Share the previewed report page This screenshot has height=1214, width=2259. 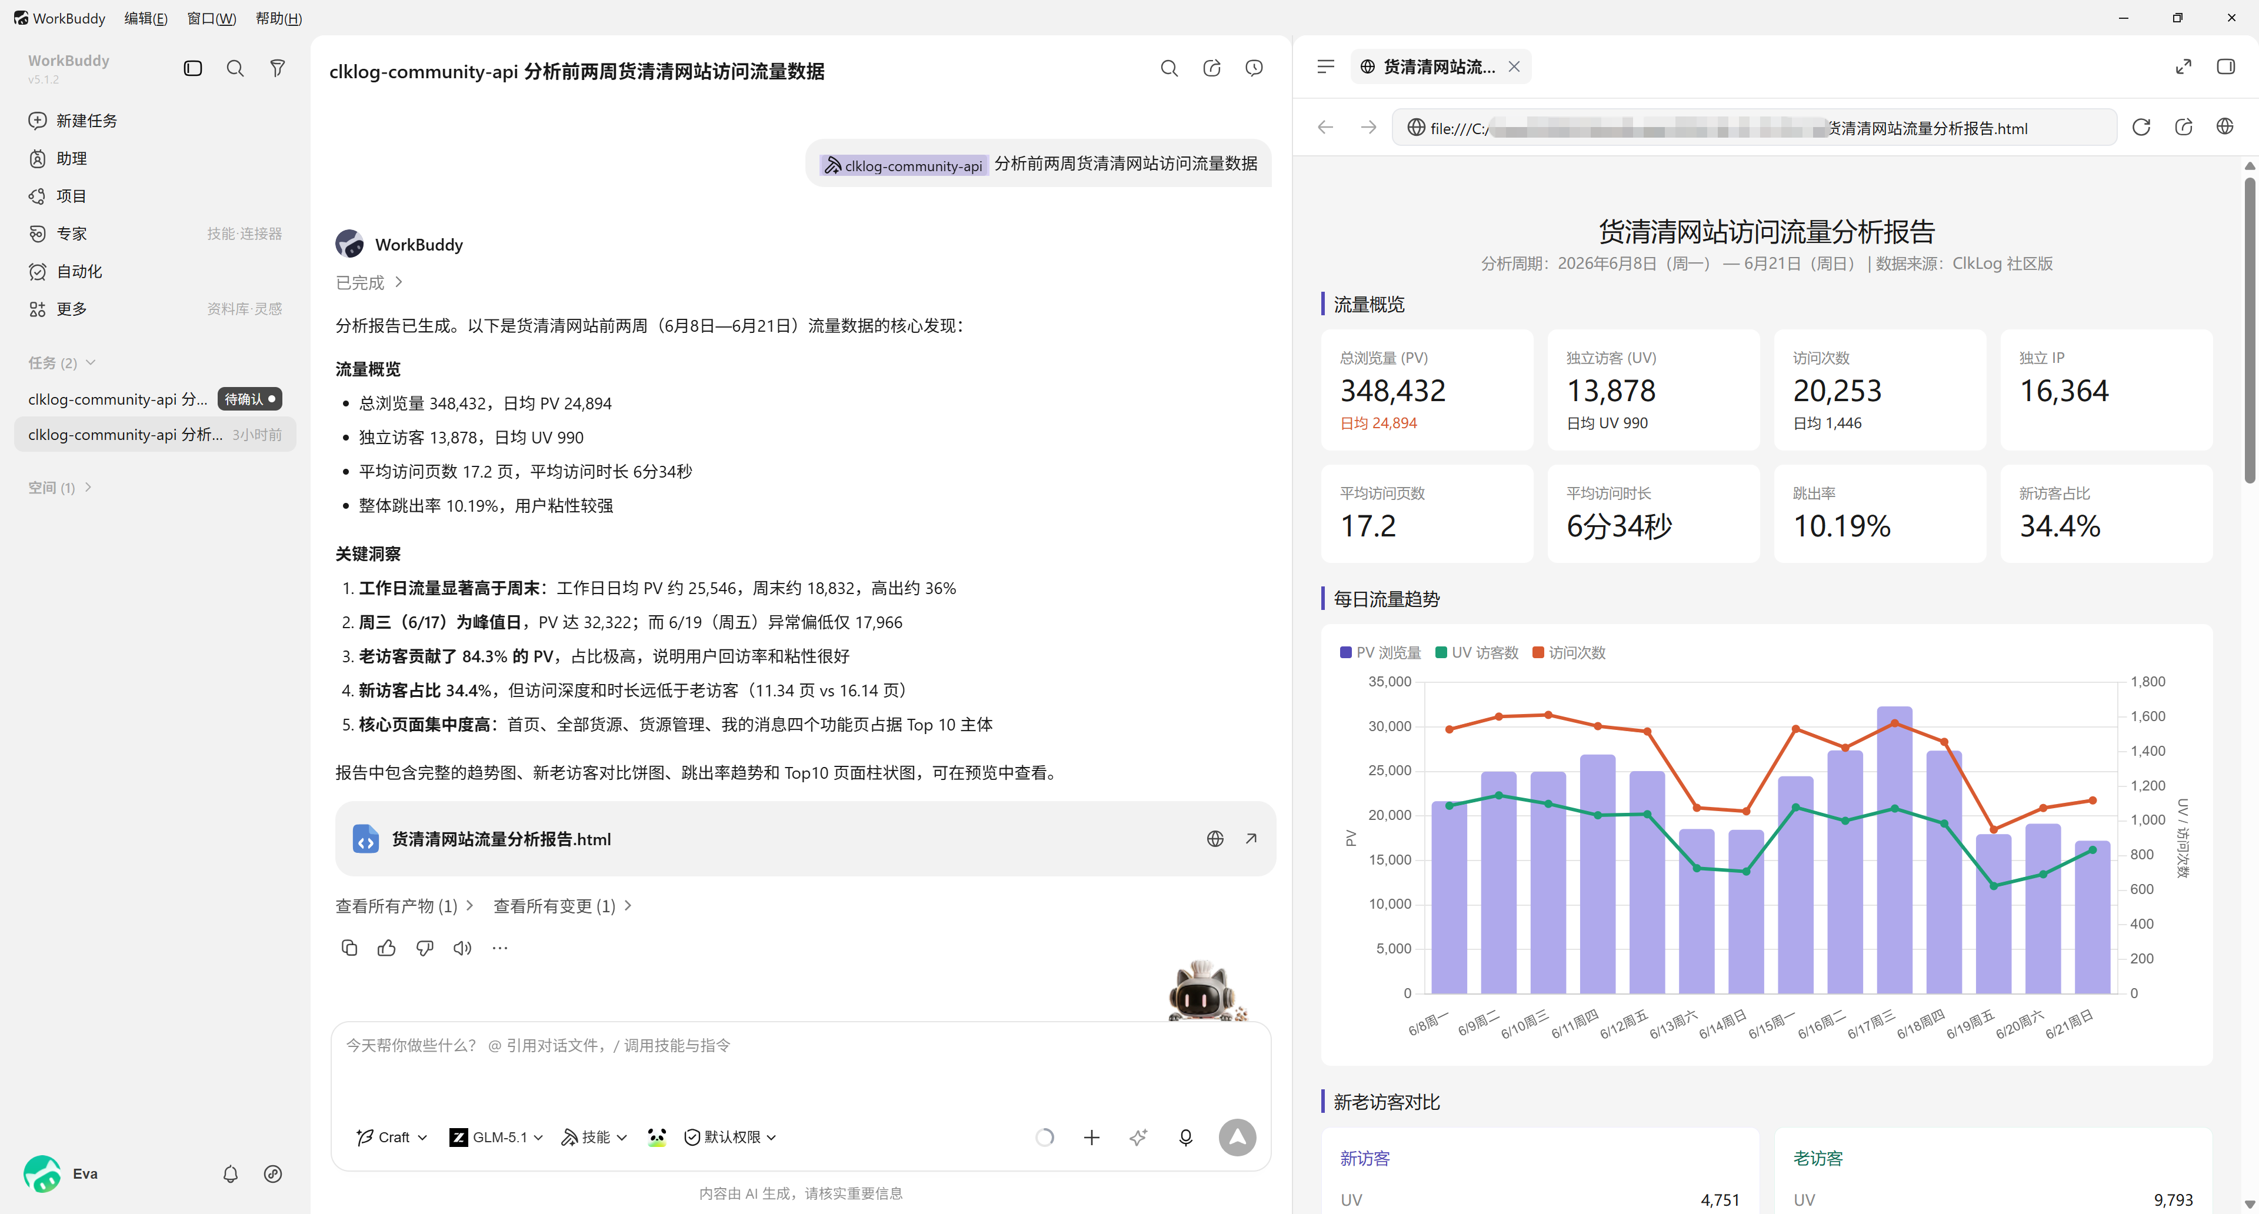(2184, 127)
